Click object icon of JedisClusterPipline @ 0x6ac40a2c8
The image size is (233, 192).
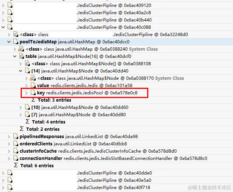tap(10, 12)
